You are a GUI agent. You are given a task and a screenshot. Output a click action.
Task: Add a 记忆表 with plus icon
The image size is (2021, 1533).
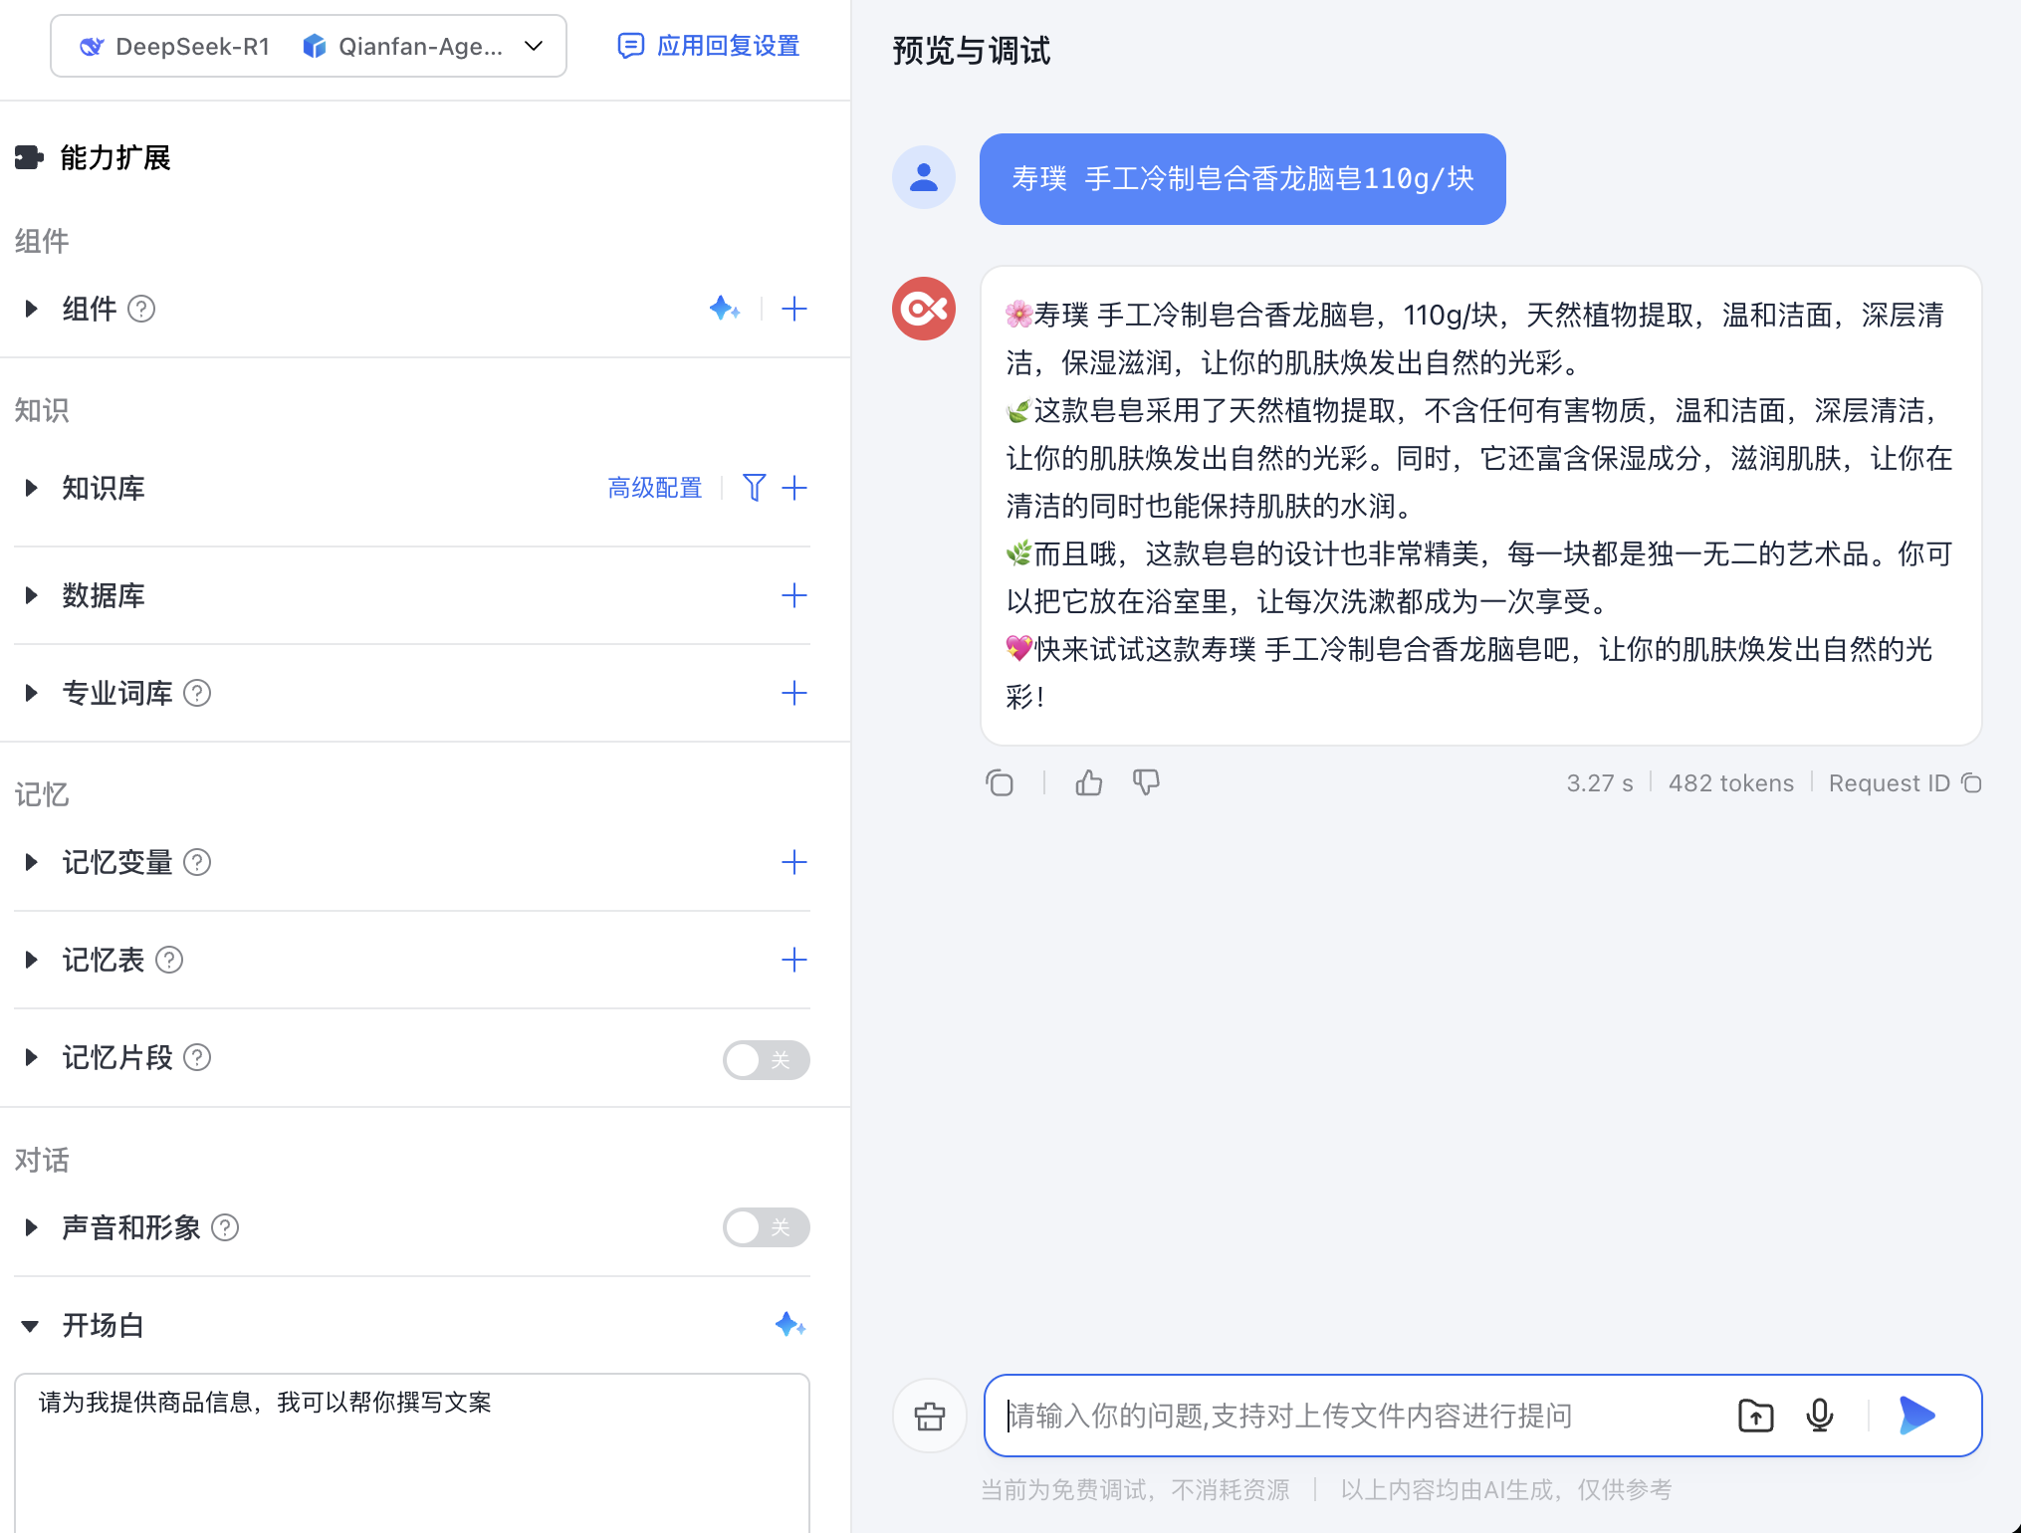794,960
